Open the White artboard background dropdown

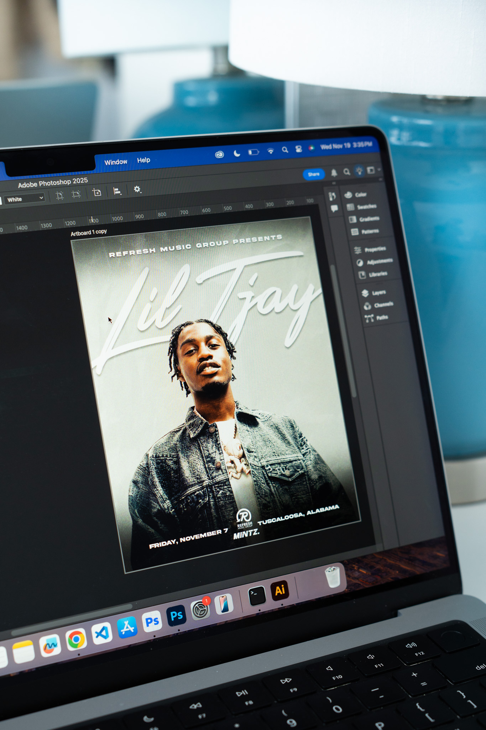25,199
